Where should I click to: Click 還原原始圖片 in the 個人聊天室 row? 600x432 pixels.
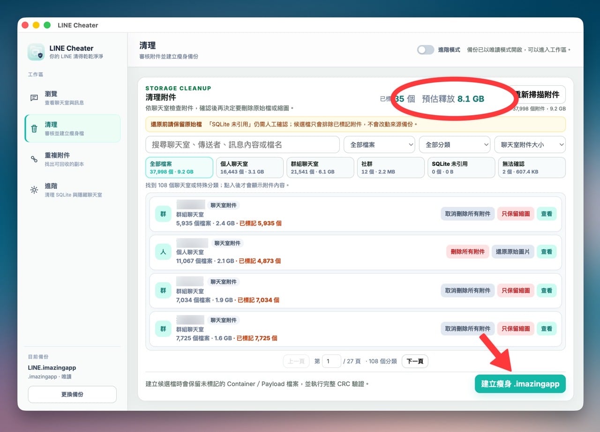(513, 252)
